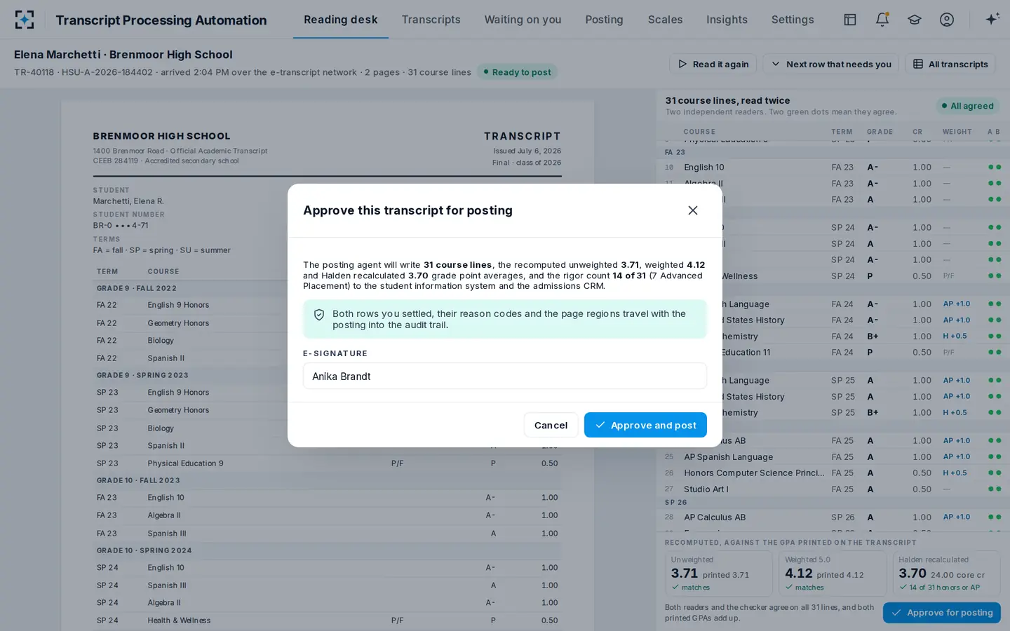Cancel the approval dialog
This screenshot has height=631, width=1010.
pyautogui.click(x=551, y=425)
